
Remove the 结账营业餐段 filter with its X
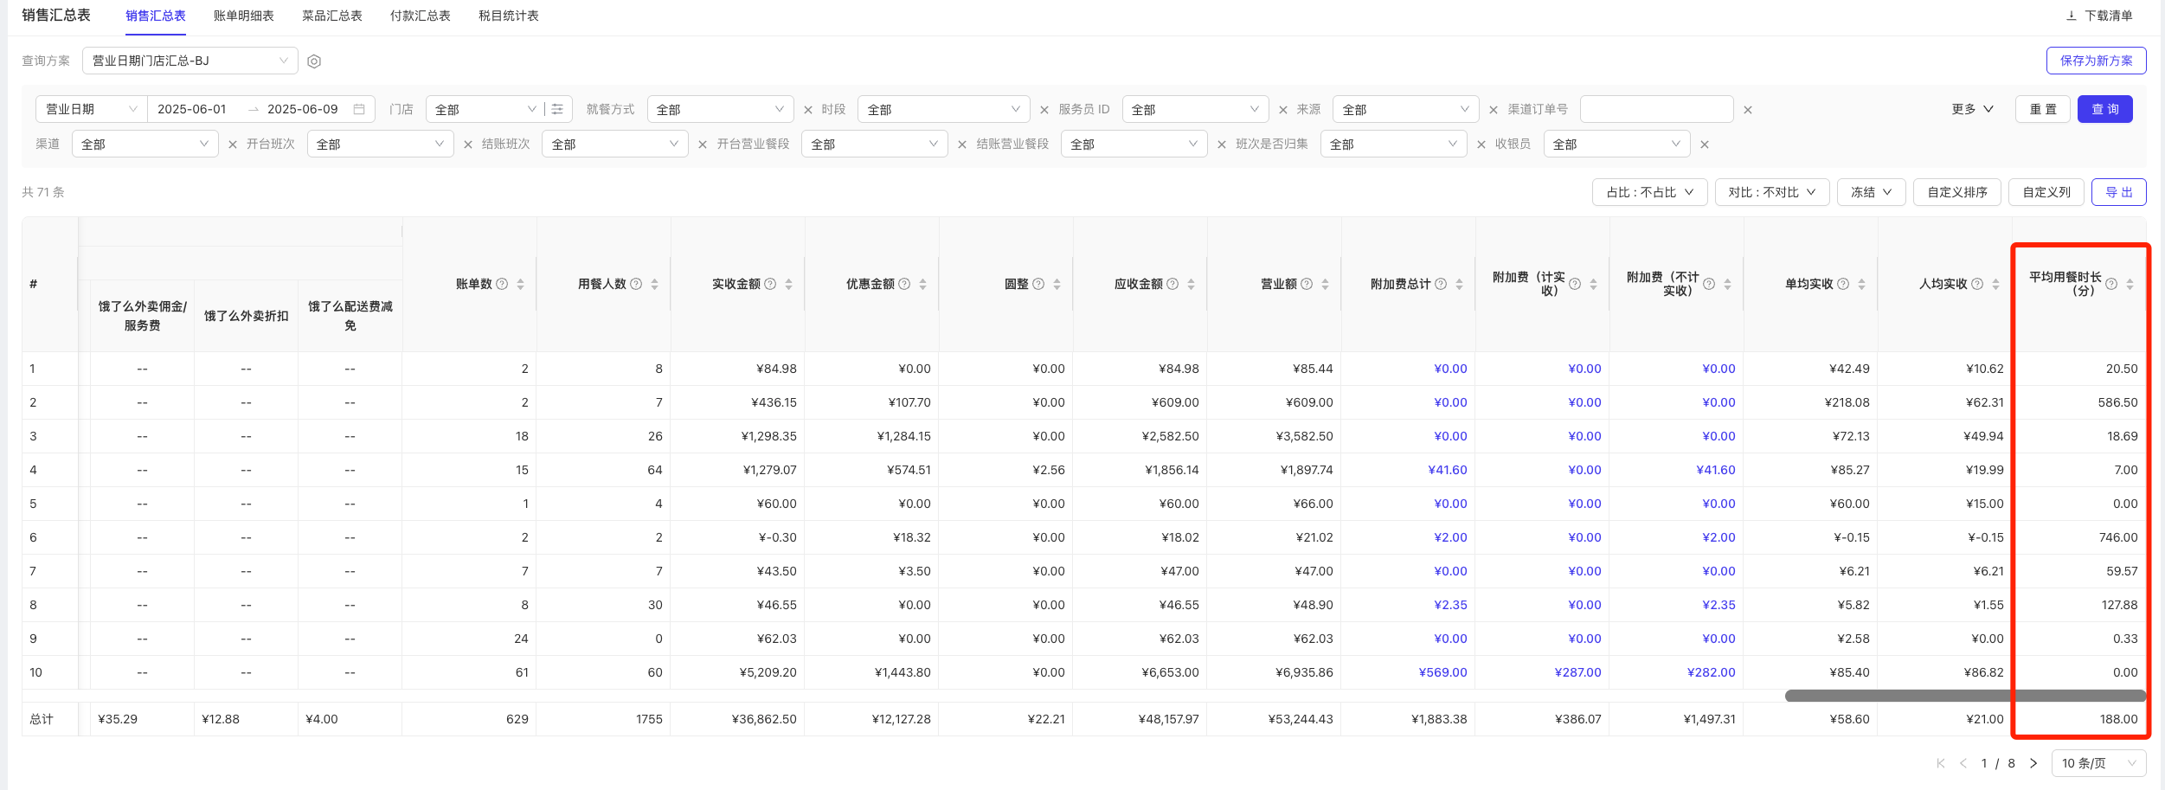tap(1222, 145)
